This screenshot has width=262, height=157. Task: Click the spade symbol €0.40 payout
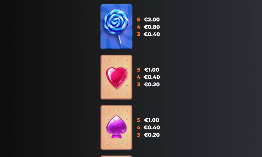(x=152, y=127)
